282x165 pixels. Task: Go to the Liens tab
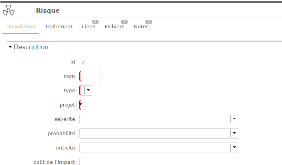[x=89, y=27]
